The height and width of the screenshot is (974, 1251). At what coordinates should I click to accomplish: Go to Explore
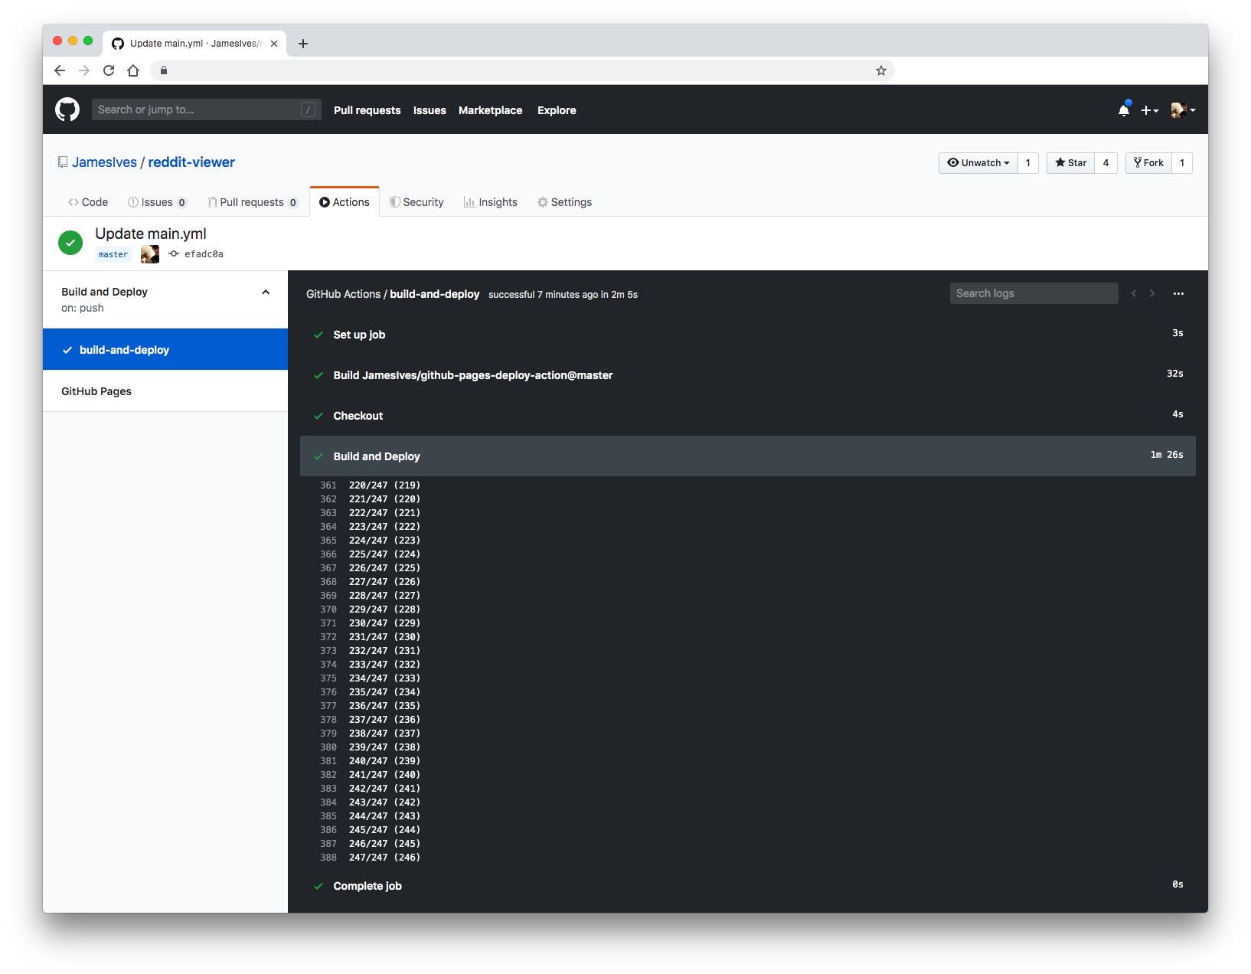click(557, 110)
